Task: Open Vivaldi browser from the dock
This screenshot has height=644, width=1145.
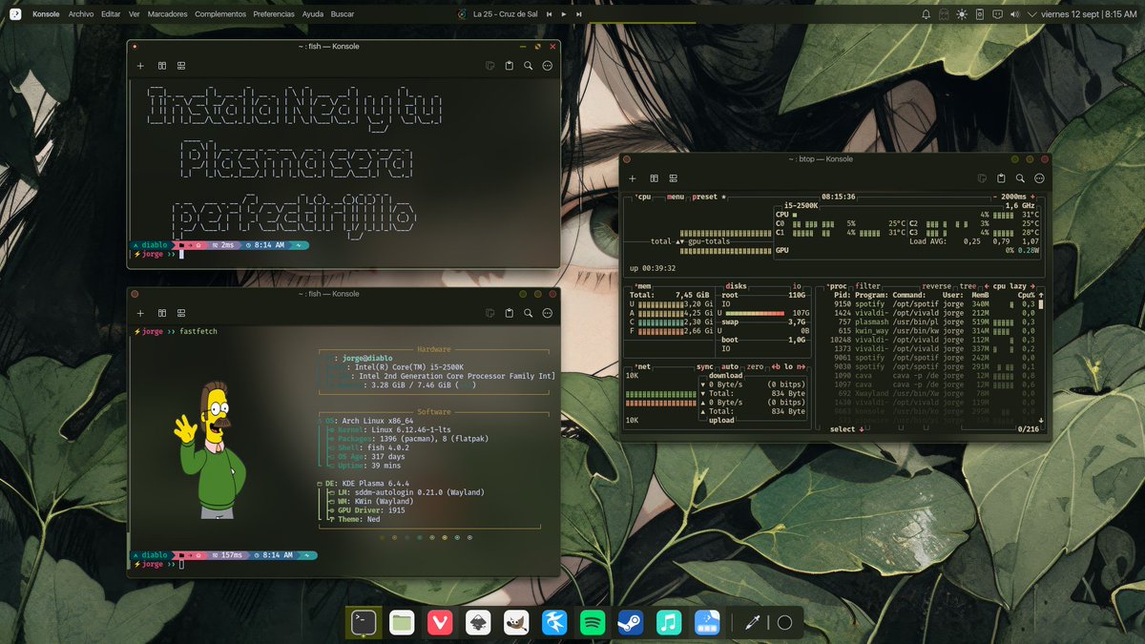Action: coord(438,623)
